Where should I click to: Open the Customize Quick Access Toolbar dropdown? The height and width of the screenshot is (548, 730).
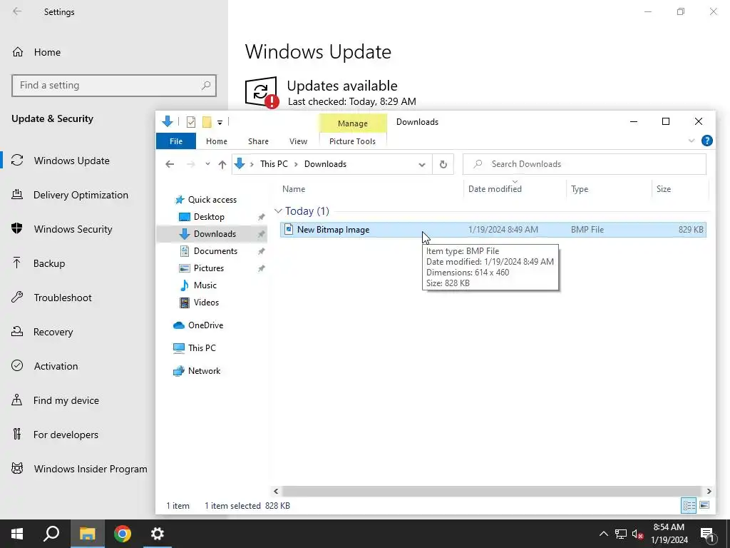[x=220, y=123]
